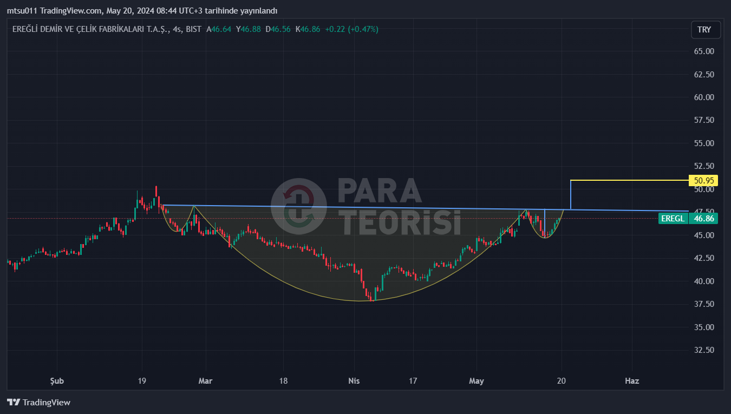Click the 40.00 price axis label
The height and width of the screenshot is (414, 731).
(704, 281)
